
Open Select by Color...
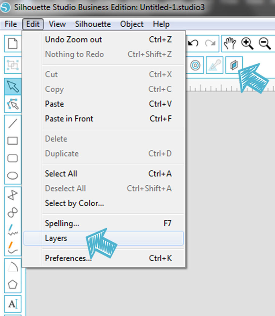click(x=104, y=203)
